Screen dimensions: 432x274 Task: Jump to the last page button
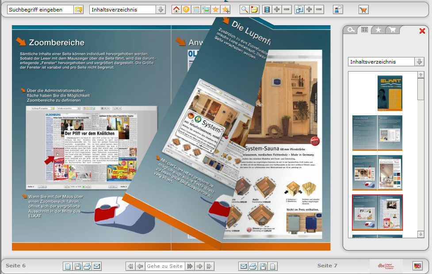point(209,266)
